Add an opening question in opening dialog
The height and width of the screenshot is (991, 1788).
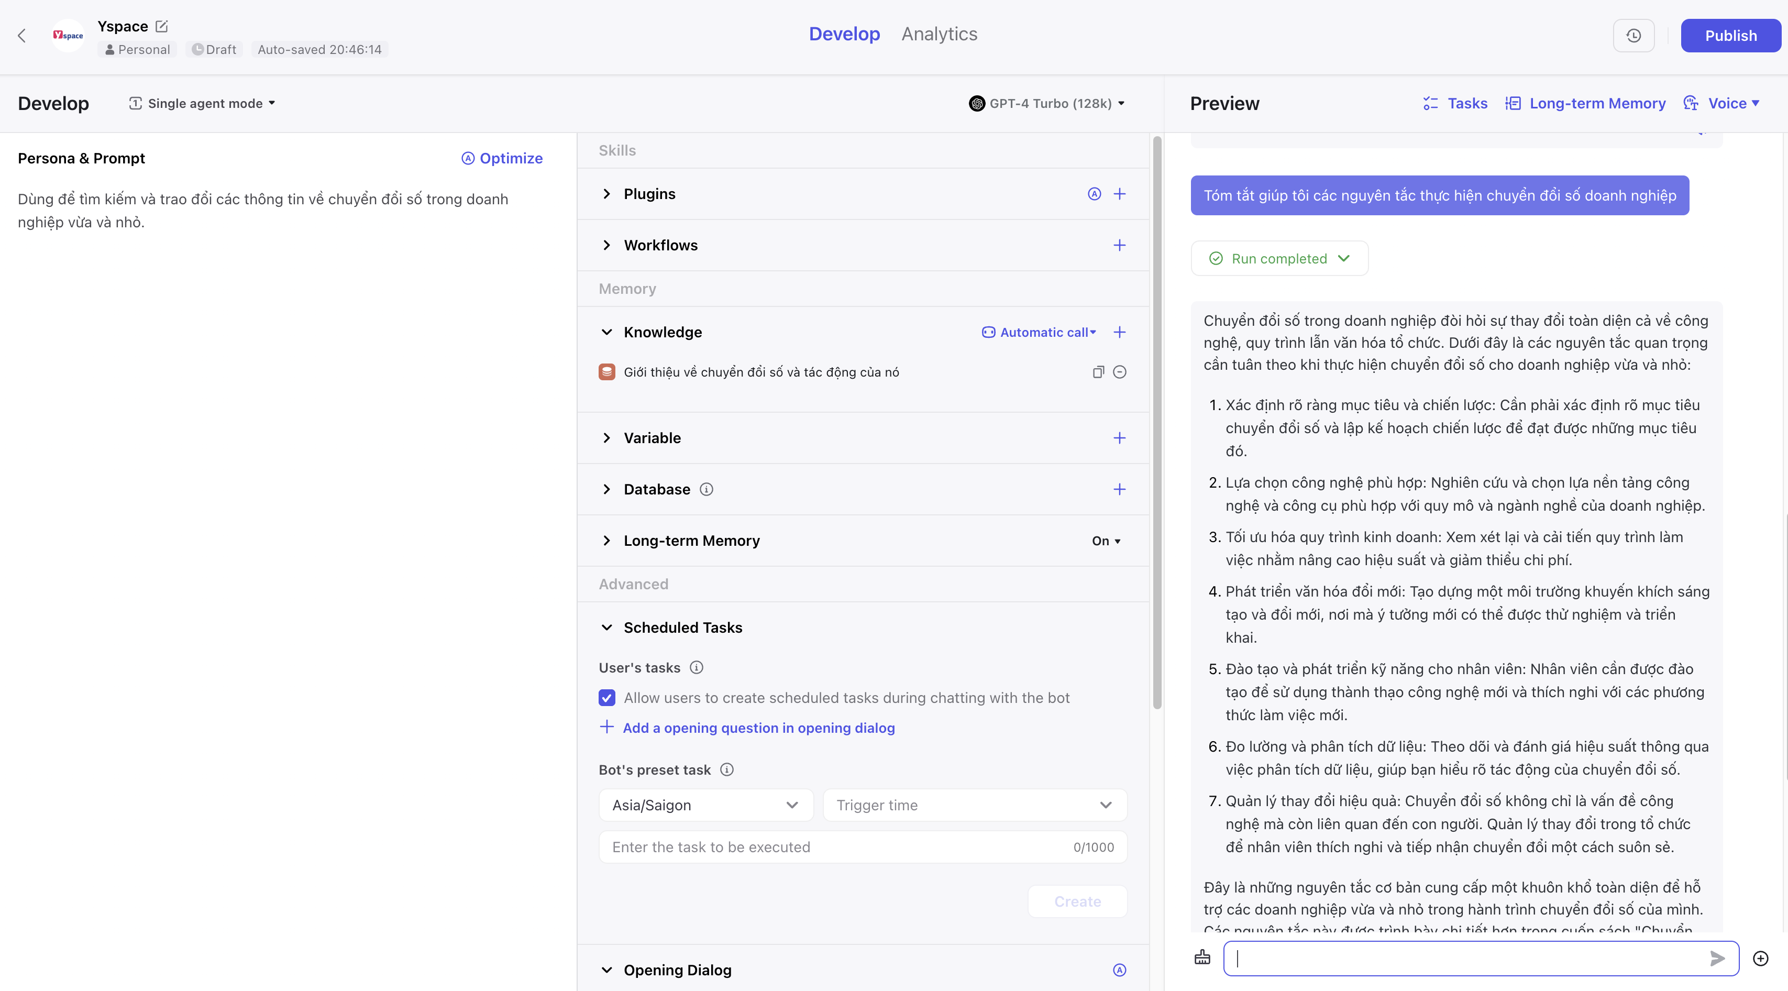[x=747, y=728]
